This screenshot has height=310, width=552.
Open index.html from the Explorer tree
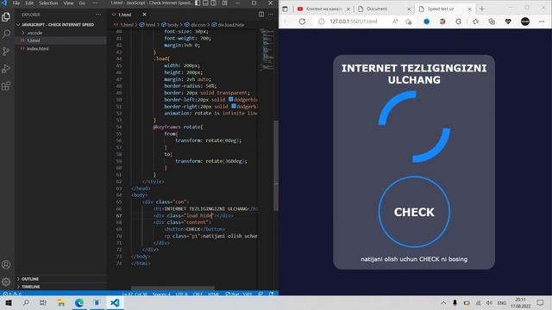[x=60, y=48]
